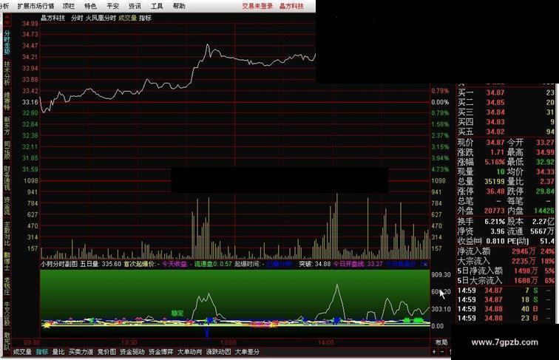
Task: Switch to 竞价图 bottom tab
Action: point(106,352)
